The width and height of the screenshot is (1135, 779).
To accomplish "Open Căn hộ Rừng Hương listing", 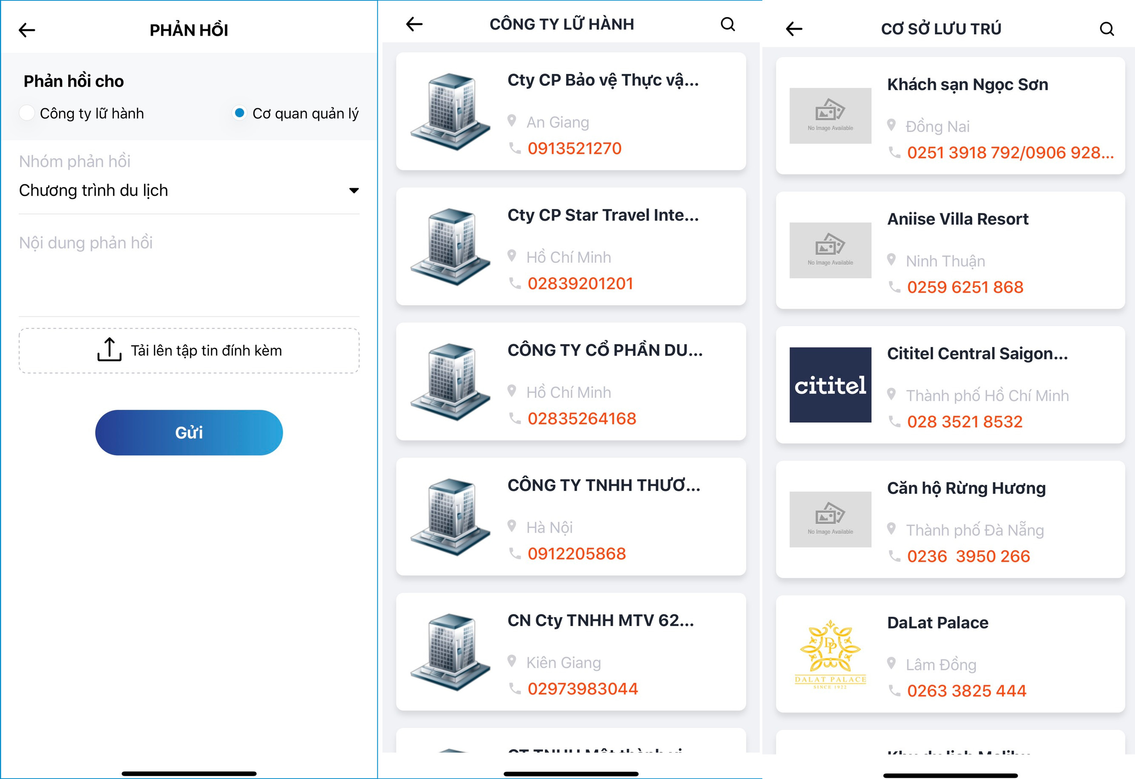I will click(951, 520).
